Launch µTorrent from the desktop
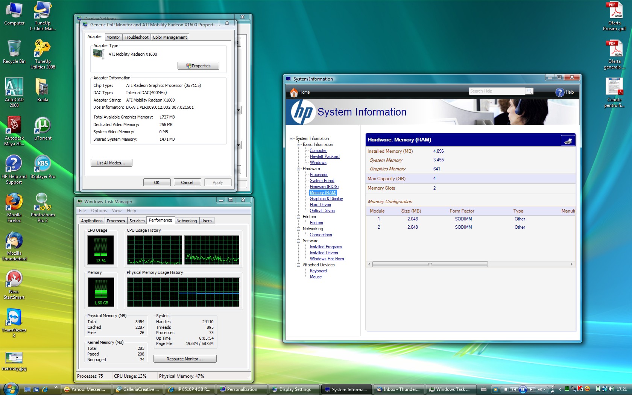The image size is (632, 395). pyautogui.click(x=43, y=128)
